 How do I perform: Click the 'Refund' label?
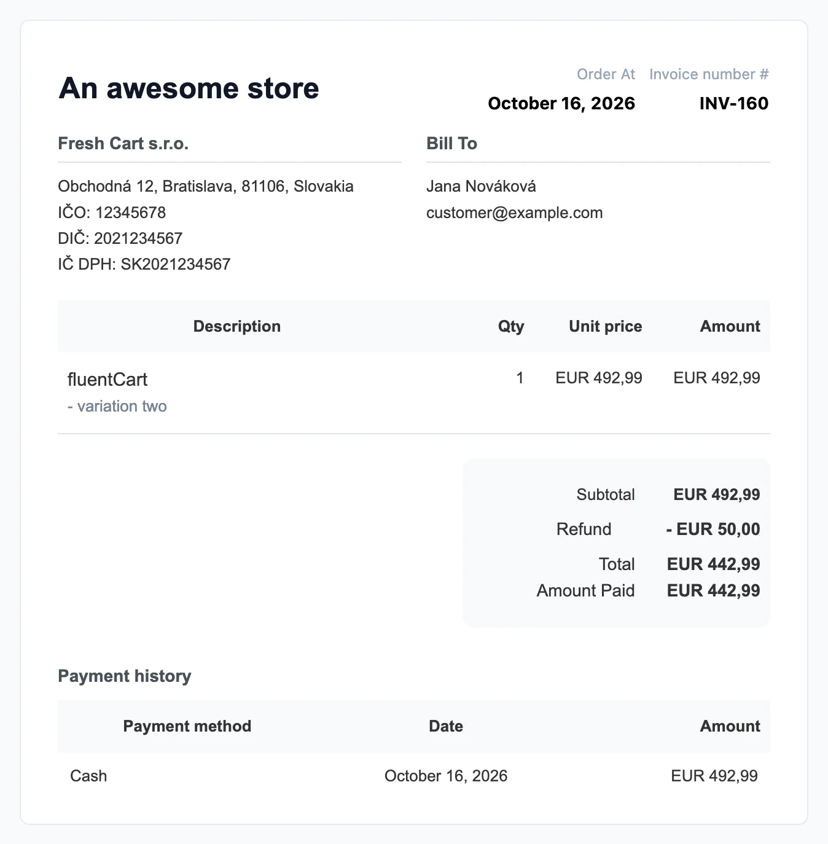coord(584,529)
